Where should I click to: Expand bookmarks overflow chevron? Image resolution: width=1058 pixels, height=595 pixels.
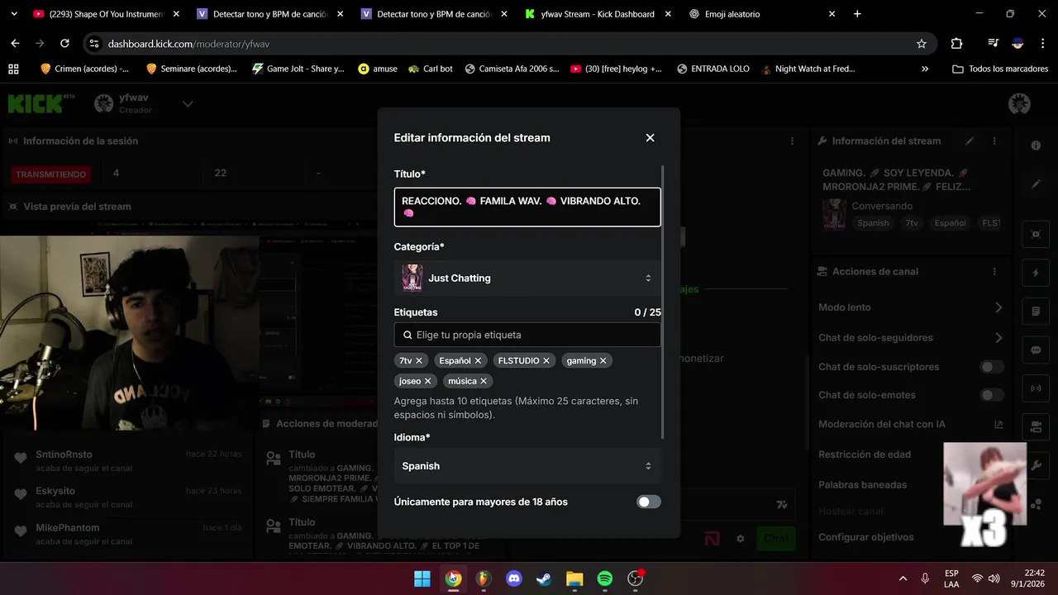click(925, 69)
